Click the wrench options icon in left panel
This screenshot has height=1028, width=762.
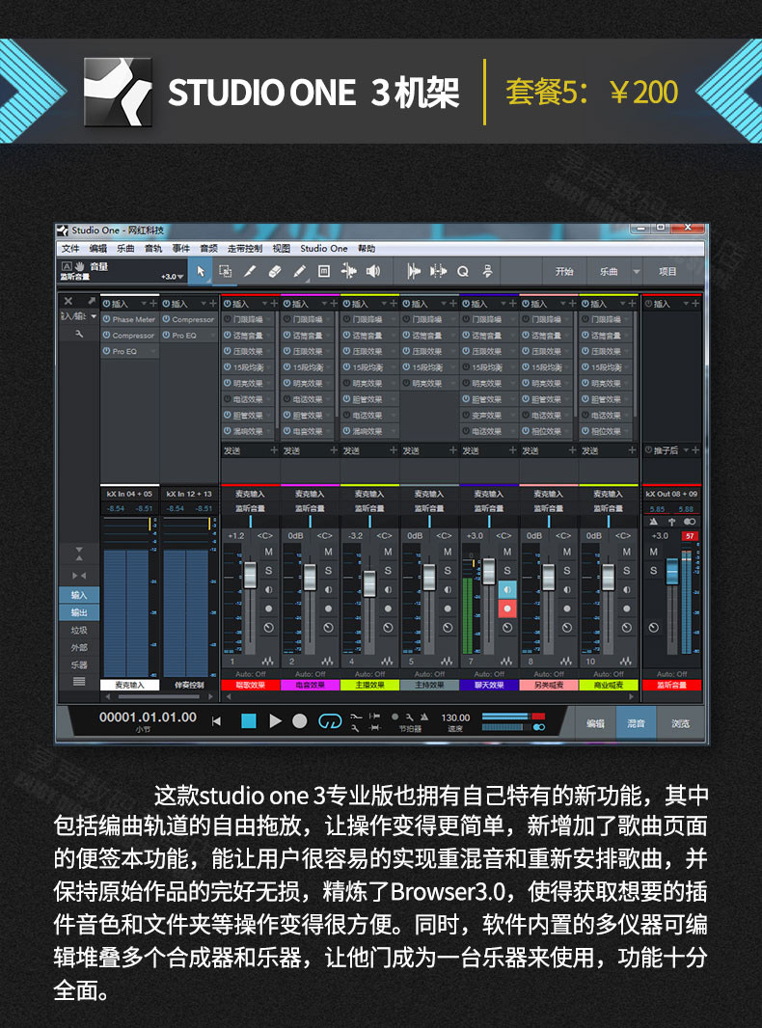[79, 334]
